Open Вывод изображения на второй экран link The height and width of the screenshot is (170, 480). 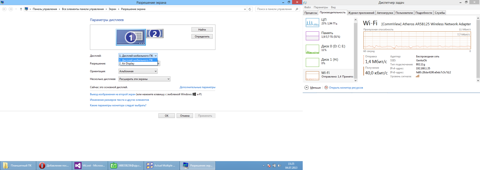click(112, 94)
